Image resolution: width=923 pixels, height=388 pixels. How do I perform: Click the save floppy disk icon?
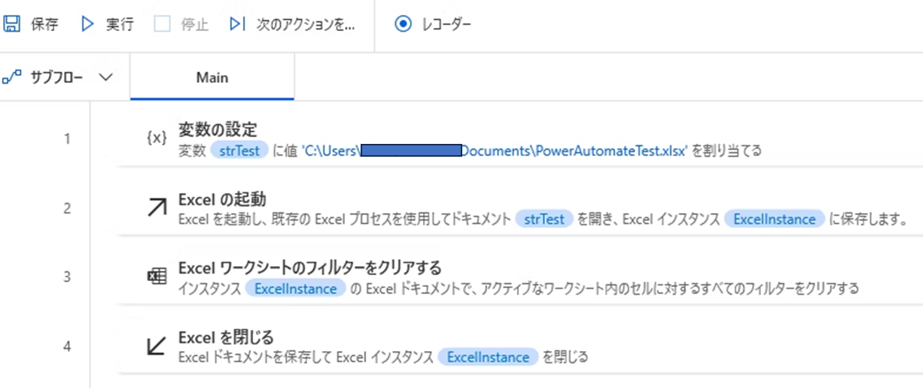pos(12,24)
